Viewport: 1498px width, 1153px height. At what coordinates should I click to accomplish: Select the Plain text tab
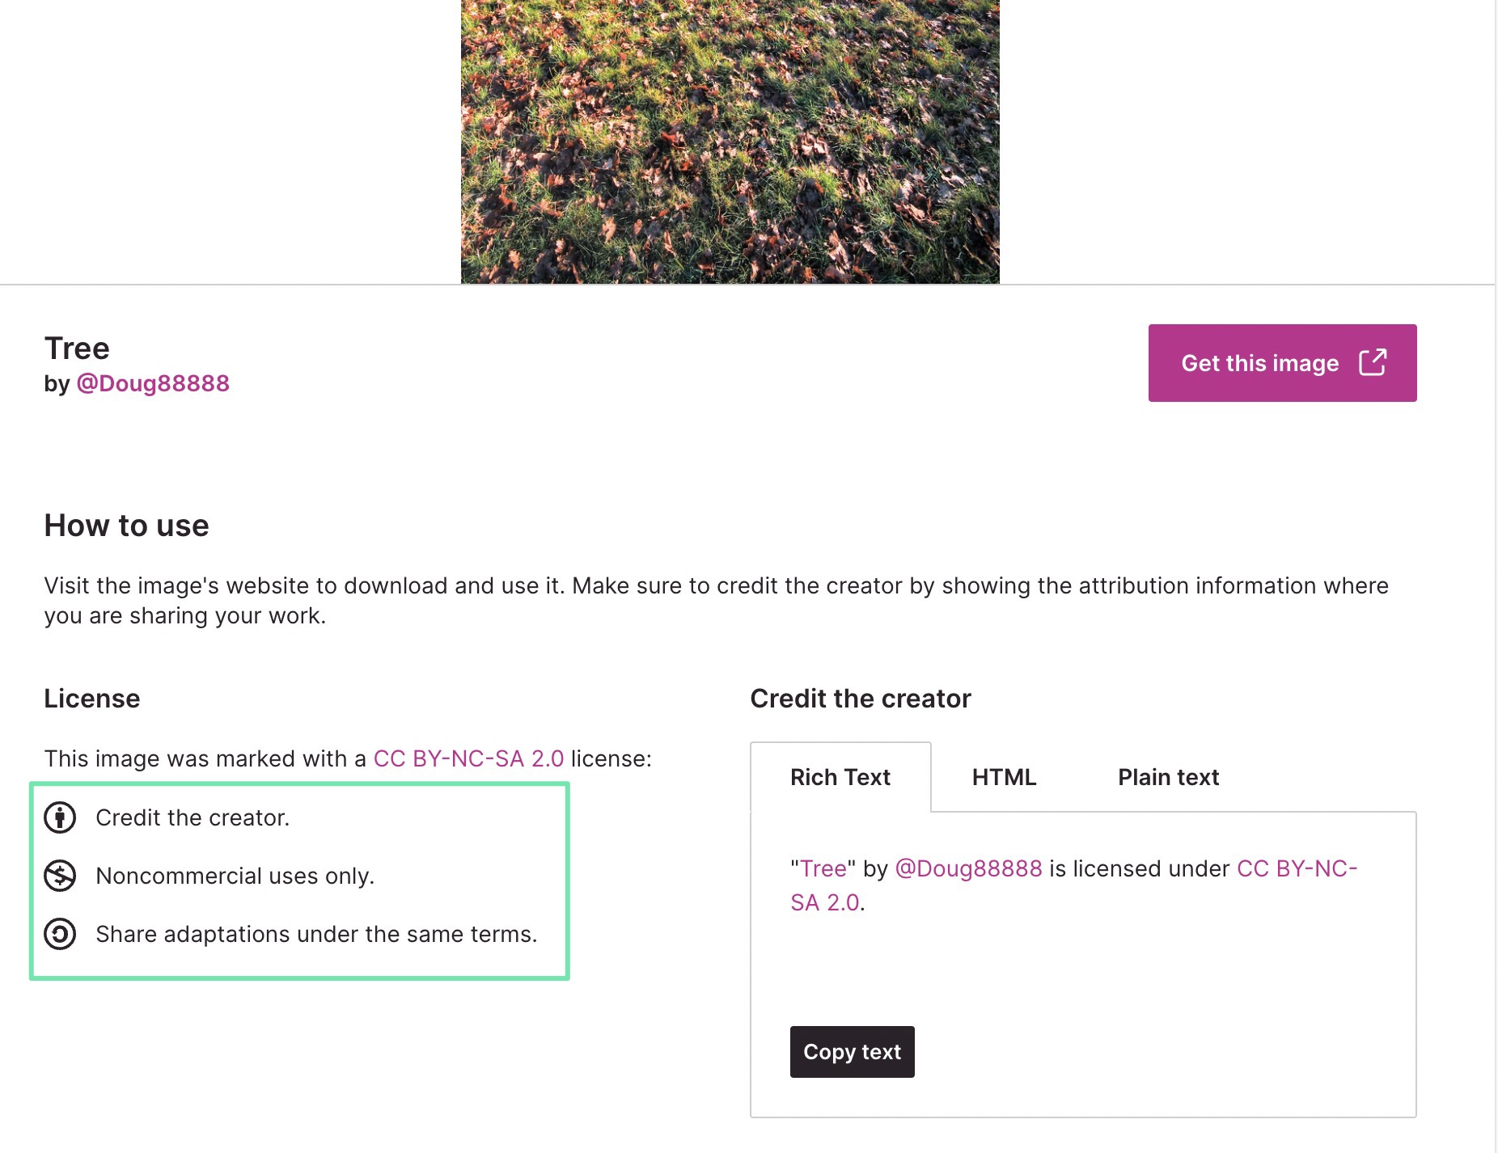point(1168,777)
